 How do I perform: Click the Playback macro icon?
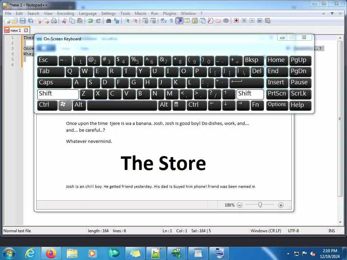point(252,21)
